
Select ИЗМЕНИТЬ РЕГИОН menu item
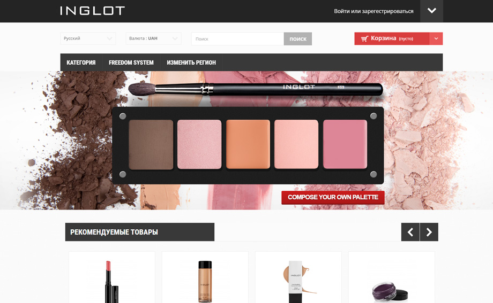tap(191, 63)
